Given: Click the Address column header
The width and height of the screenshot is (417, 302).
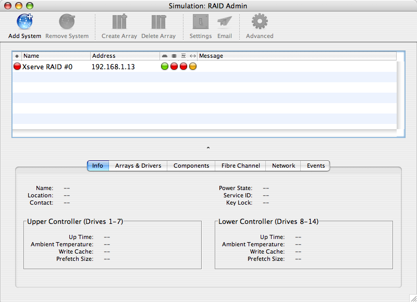Looking at the screenshot, I should 125,56.
